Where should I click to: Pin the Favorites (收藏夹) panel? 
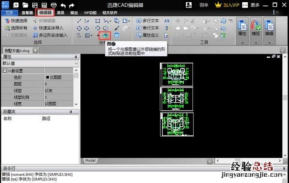click(70, 111)
